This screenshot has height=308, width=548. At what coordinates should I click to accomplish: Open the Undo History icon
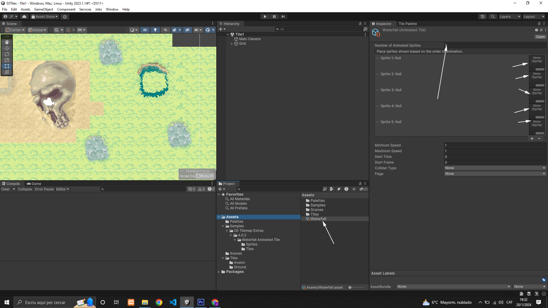click(483, 17)
